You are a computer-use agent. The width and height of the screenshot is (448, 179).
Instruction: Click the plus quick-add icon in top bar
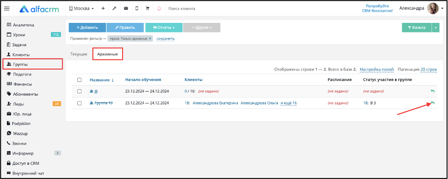(103, 9)
